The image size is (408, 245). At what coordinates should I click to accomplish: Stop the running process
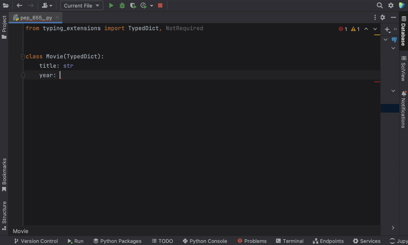[x=160, y=5]
